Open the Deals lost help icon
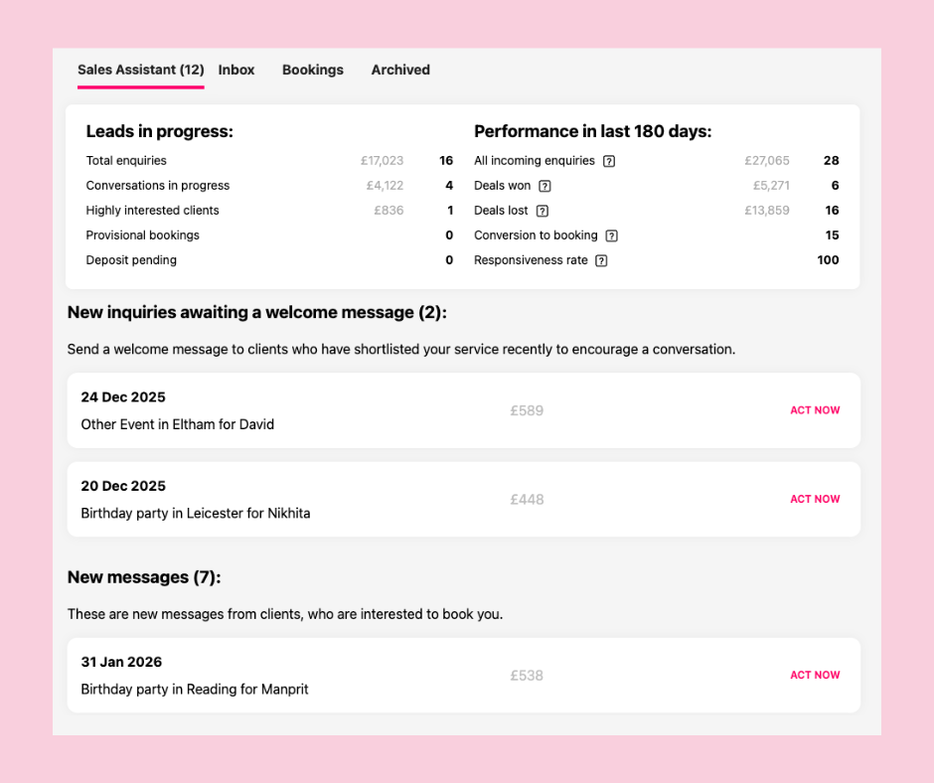934x783 pixels. pos(543,211)
